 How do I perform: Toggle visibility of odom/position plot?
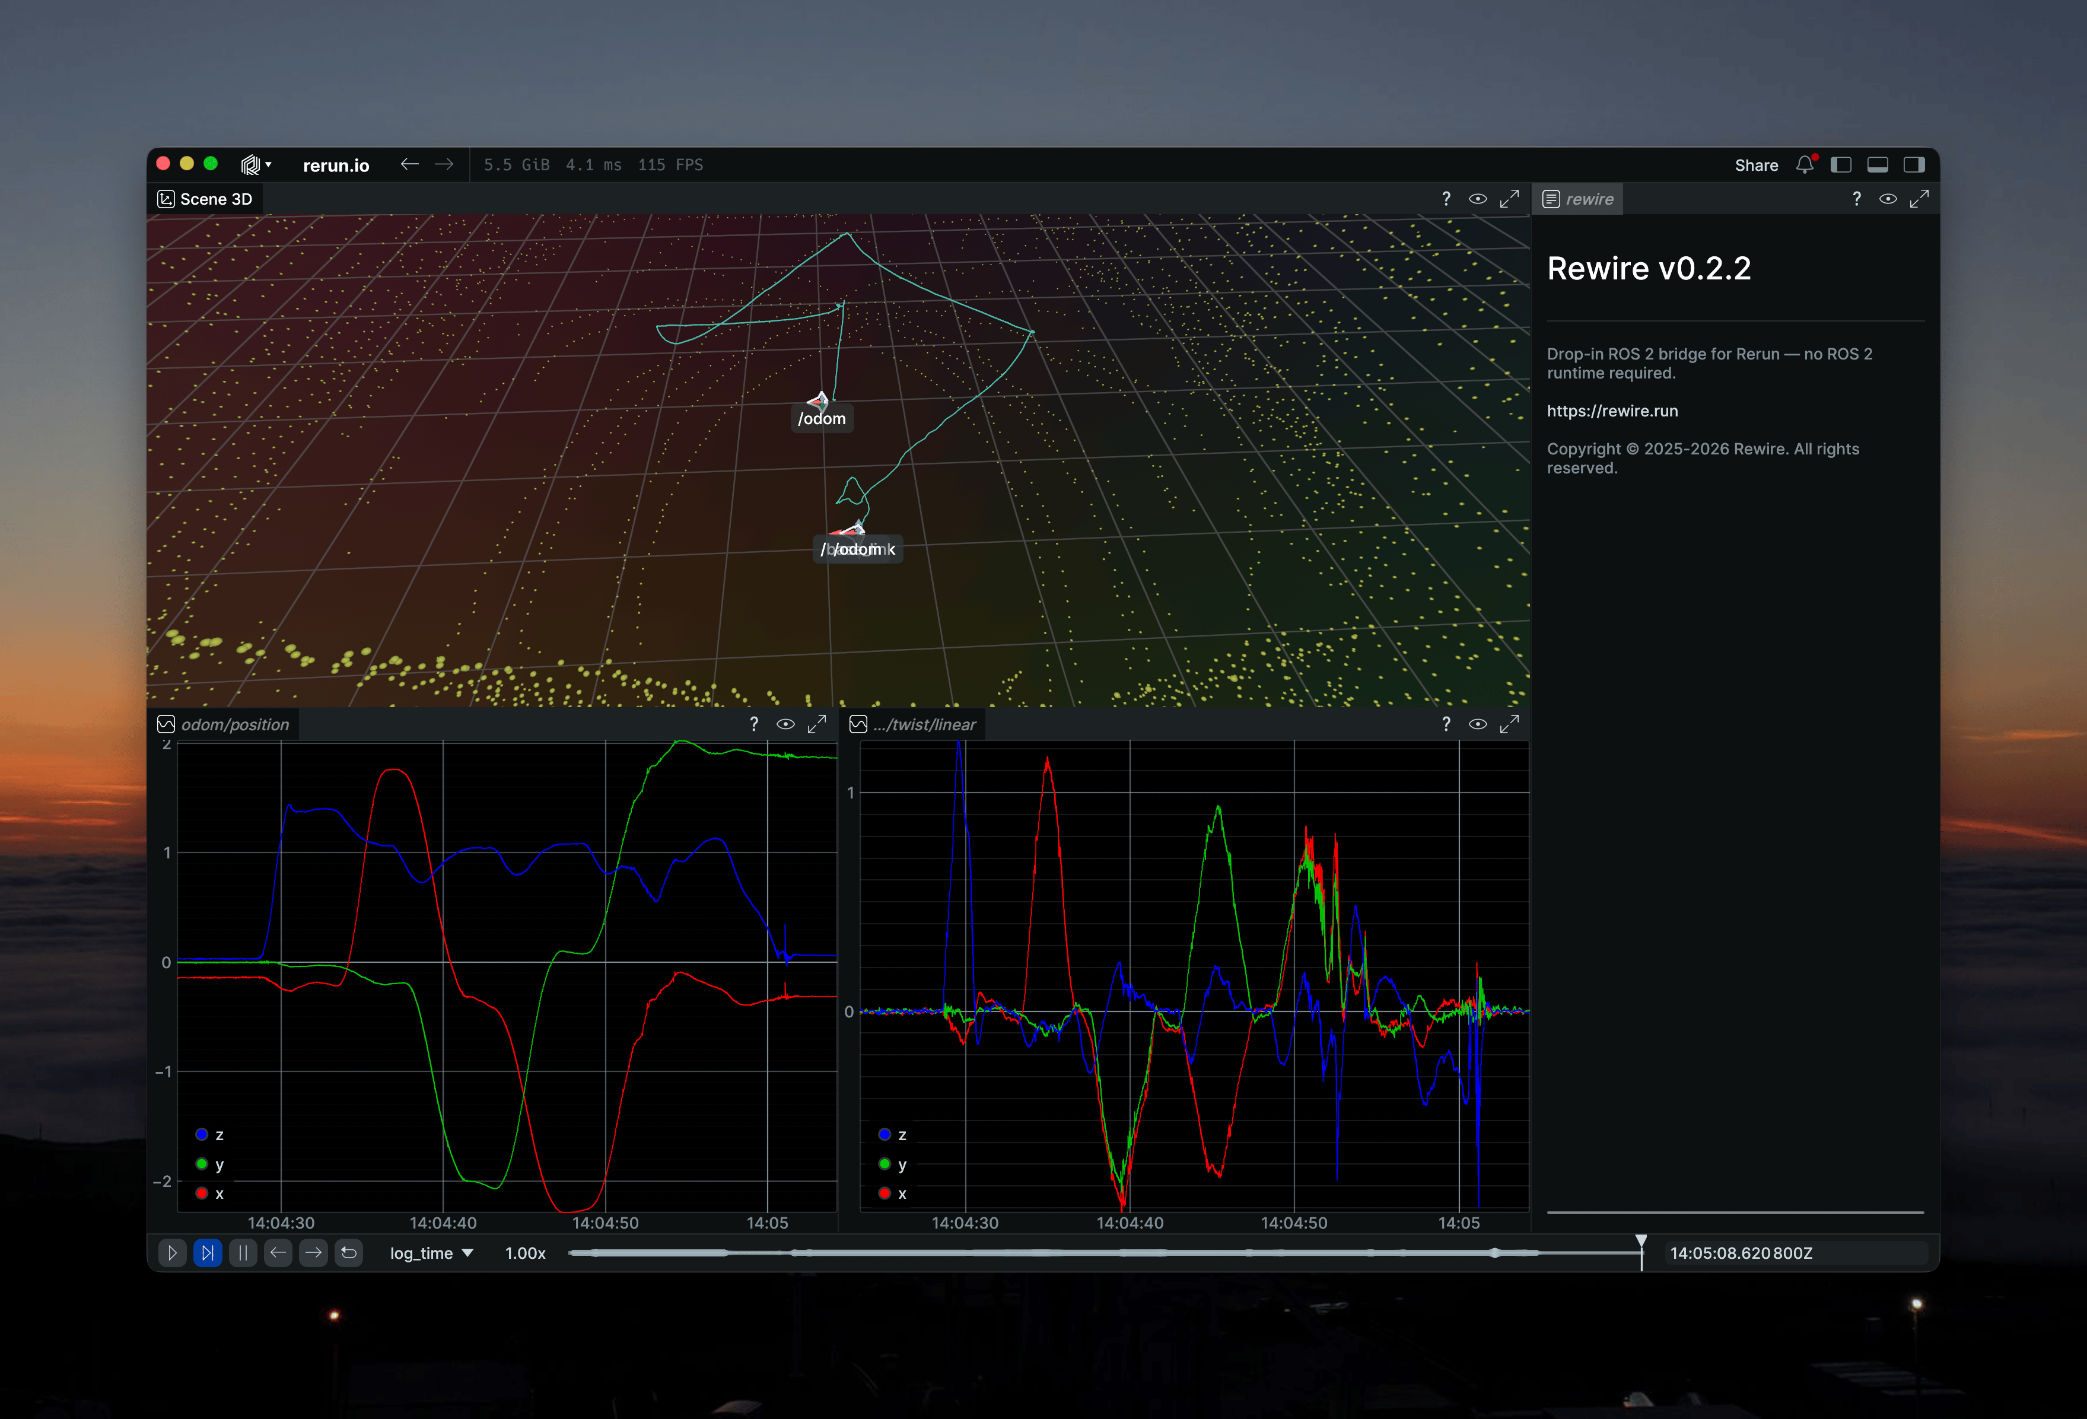[x=785, y=725]
